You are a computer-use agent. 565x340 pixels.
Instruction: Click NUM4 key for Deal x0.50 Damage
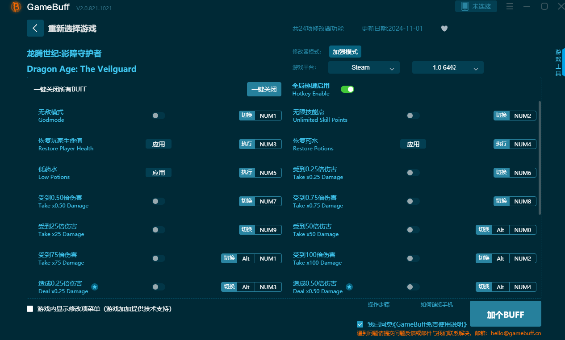[523, 287]
